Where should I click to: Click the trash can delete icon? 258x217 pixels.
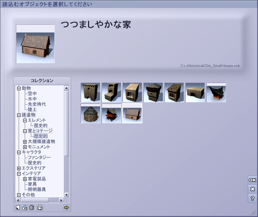click(x=32, y=207)
